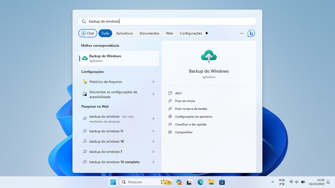
Task: Open the notifications bell icon
Action: click(328, 182)
